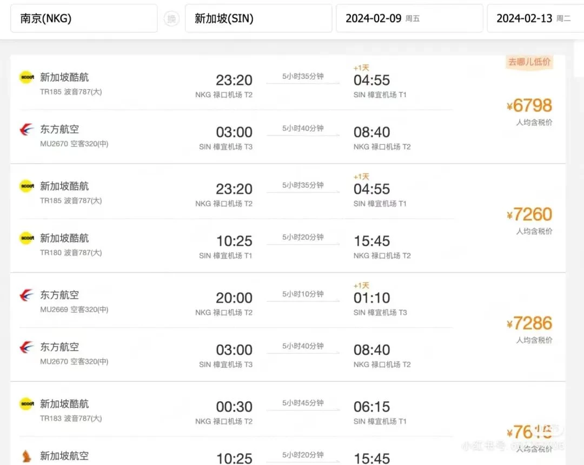Click the TR180 波音787(大) flight text
Image resolution: width=584 pixels, height=465 pixels.
click(71, 253)
